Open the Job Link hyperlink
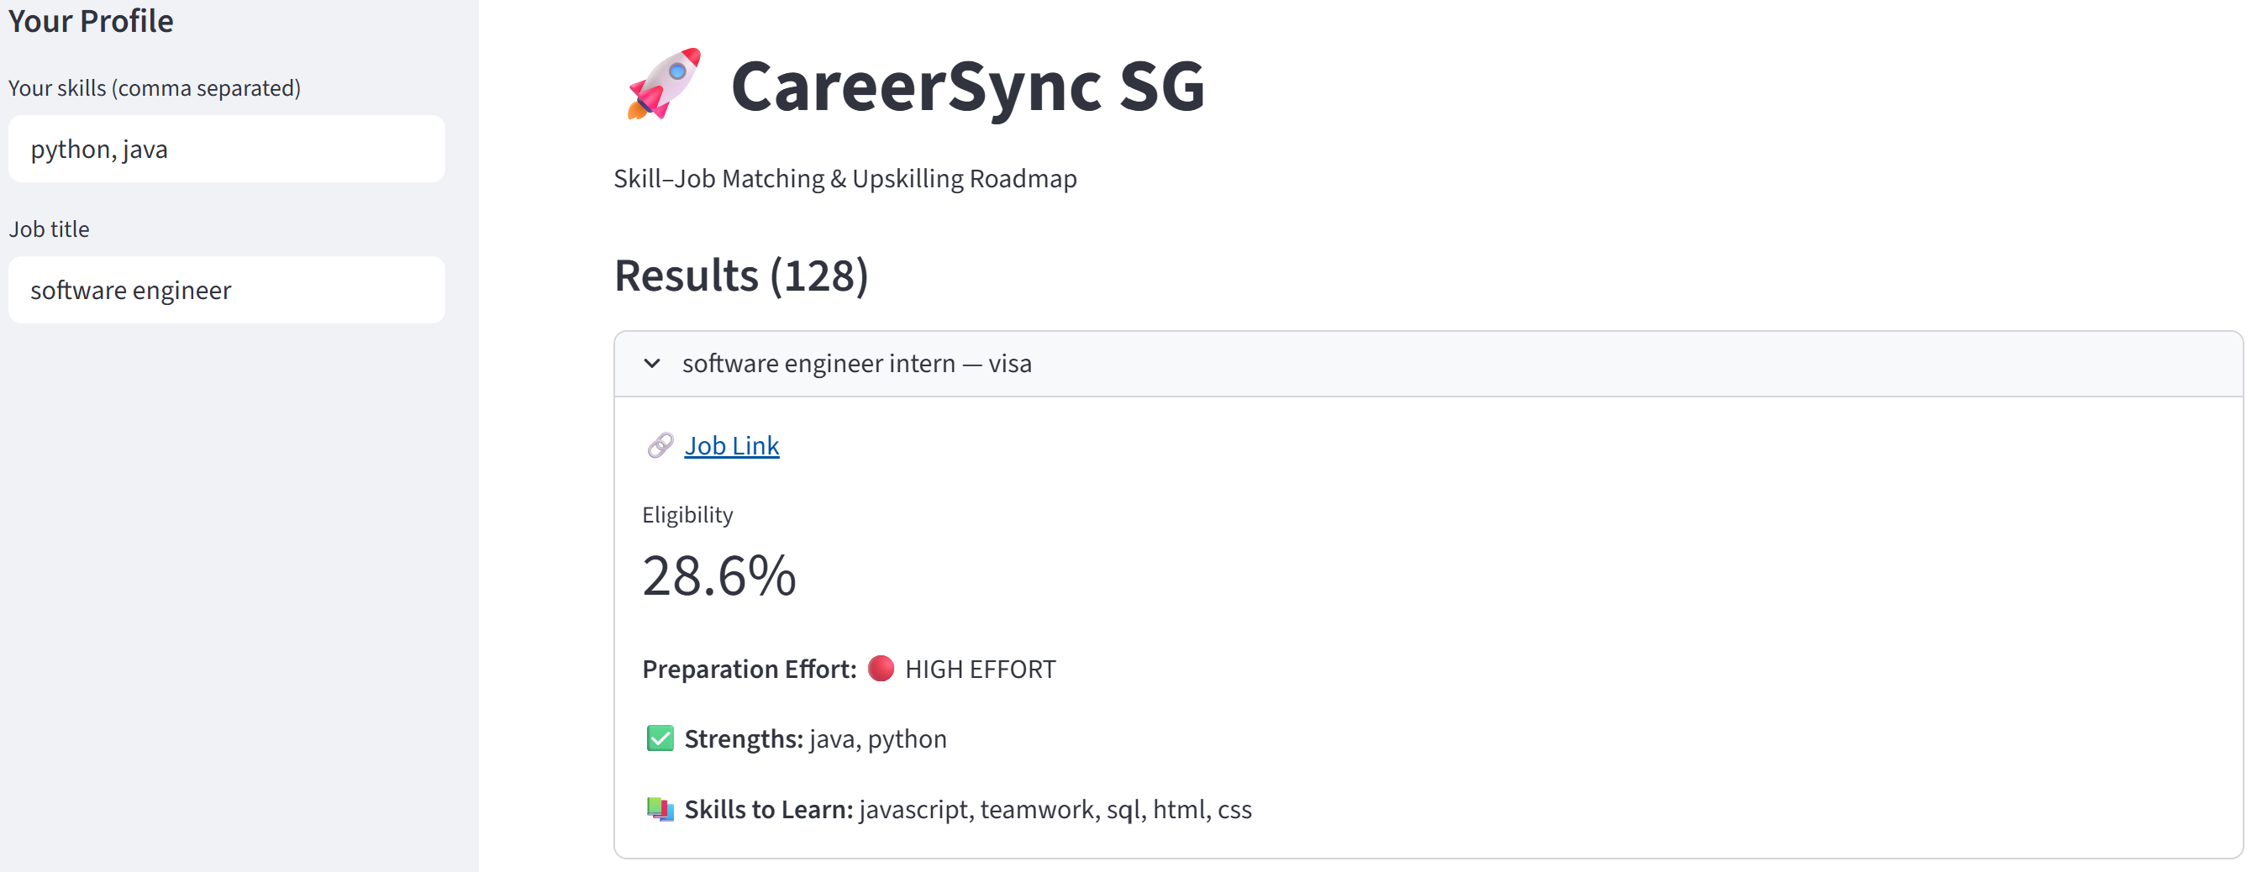2252x872 pixels. pyautogui.click(x=732, y=445)
